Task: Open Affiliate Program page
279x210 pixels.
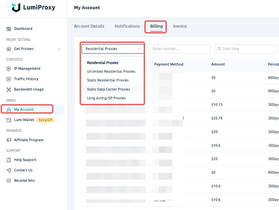Action: pos(29,140)
